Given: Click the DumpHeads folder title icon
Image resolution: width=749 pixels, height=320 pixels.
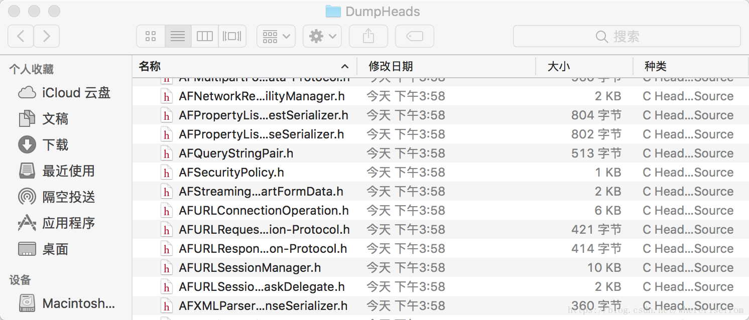Looking at the screenshot, I should click(333, 11).
